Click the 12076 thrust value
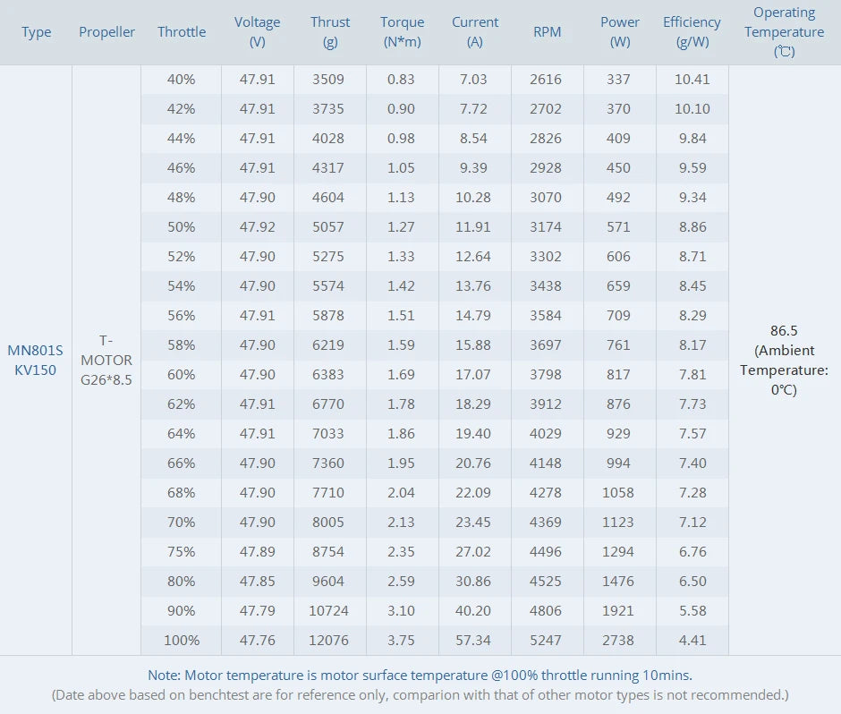The height and width of the screenshot is (714, 841). pyautogui.click(x=328, y=640)
